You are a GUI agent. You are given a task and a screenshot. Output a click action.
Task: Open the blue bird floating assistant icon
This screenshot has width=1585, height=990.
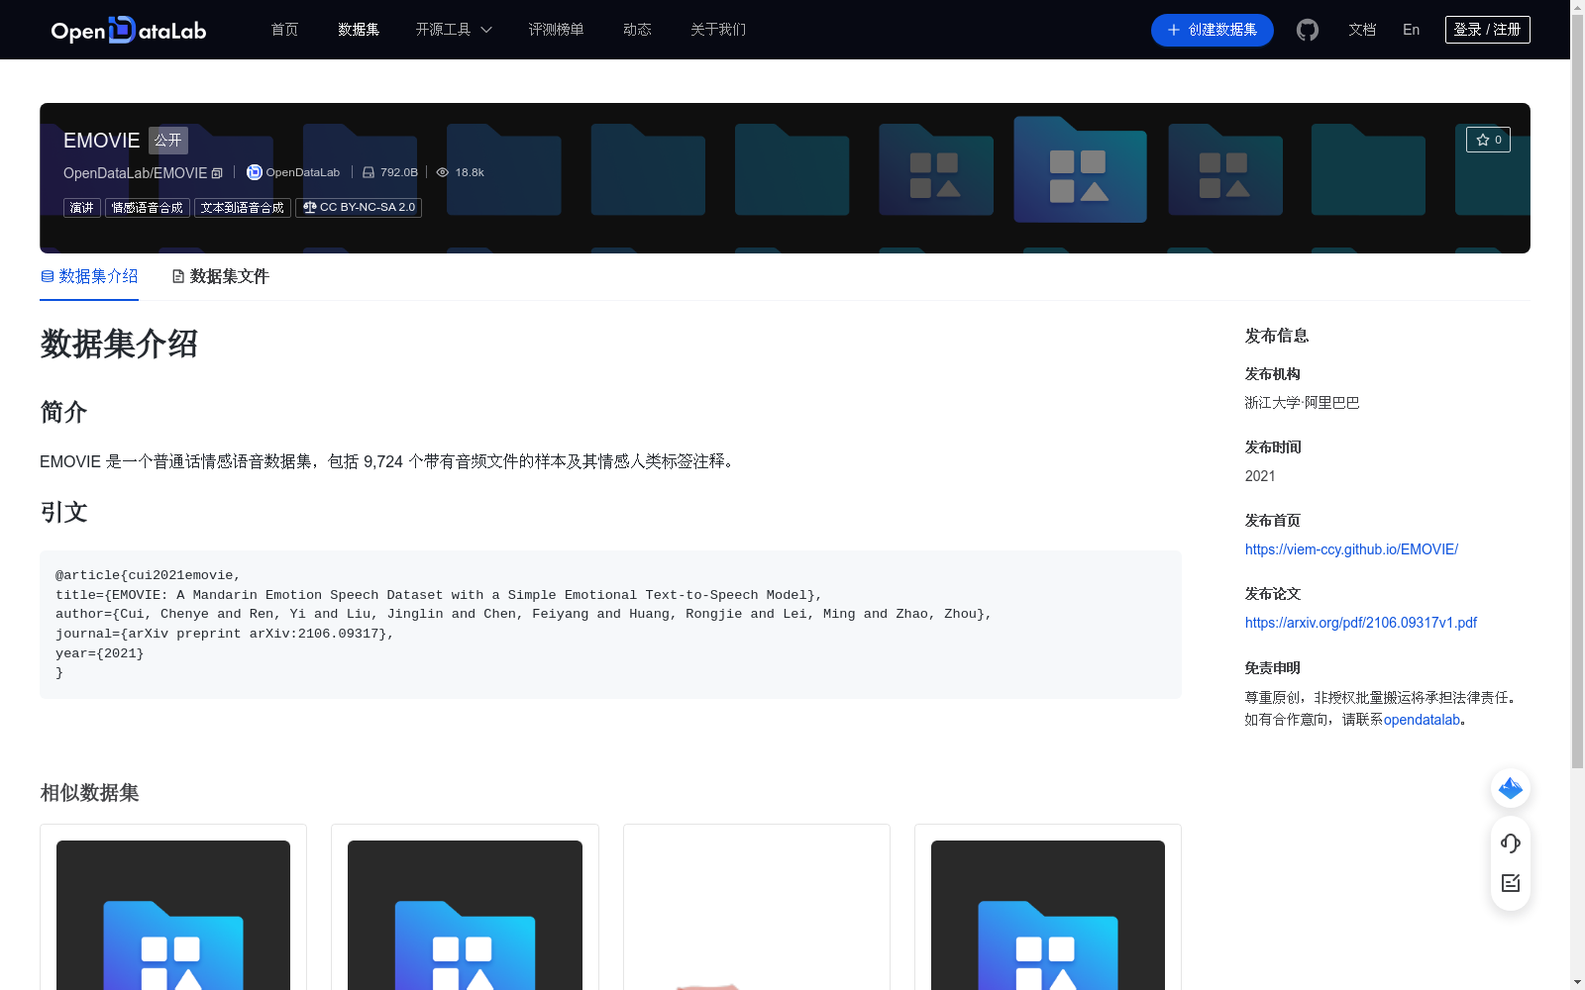(x=1511, y=788)
